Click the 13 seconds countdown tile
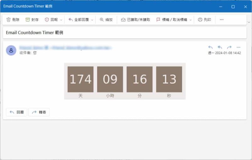Image resolution: width=252 pixels, height=160 pixels. coord(169,79)
